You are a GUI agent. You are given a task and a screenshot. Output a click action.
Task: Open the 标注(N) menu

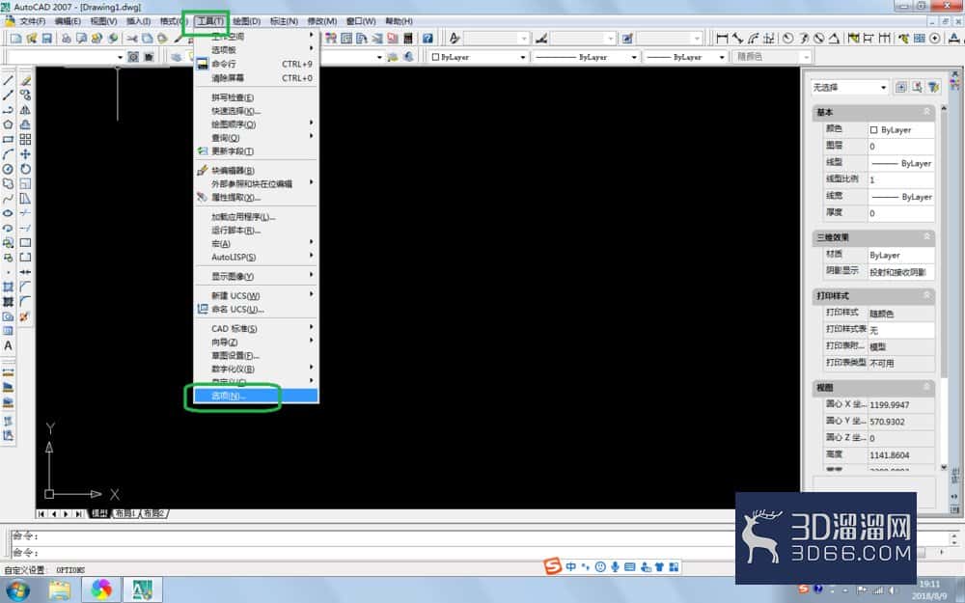(x=284, y=21)
